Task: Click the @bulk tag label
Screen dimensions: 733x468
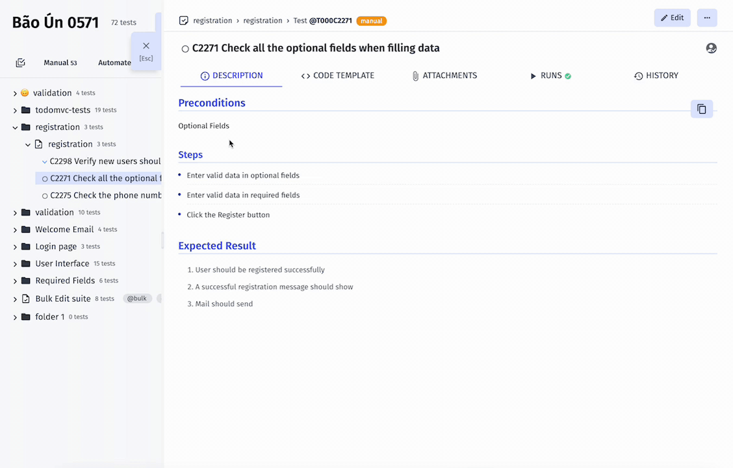Action: click(x=137, y=298)
